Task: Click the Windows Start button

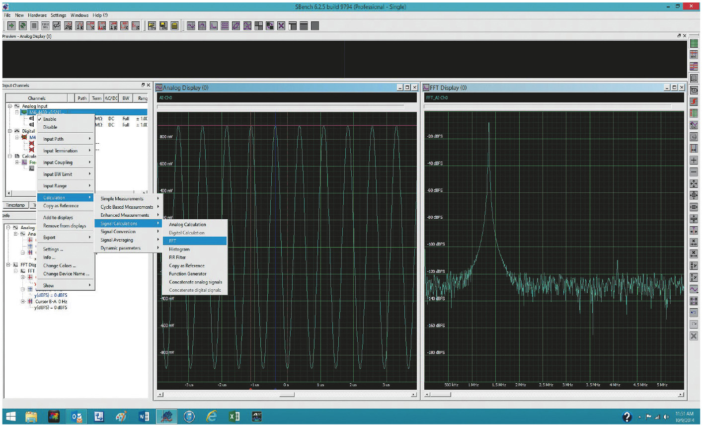Action: coord(10,417)
